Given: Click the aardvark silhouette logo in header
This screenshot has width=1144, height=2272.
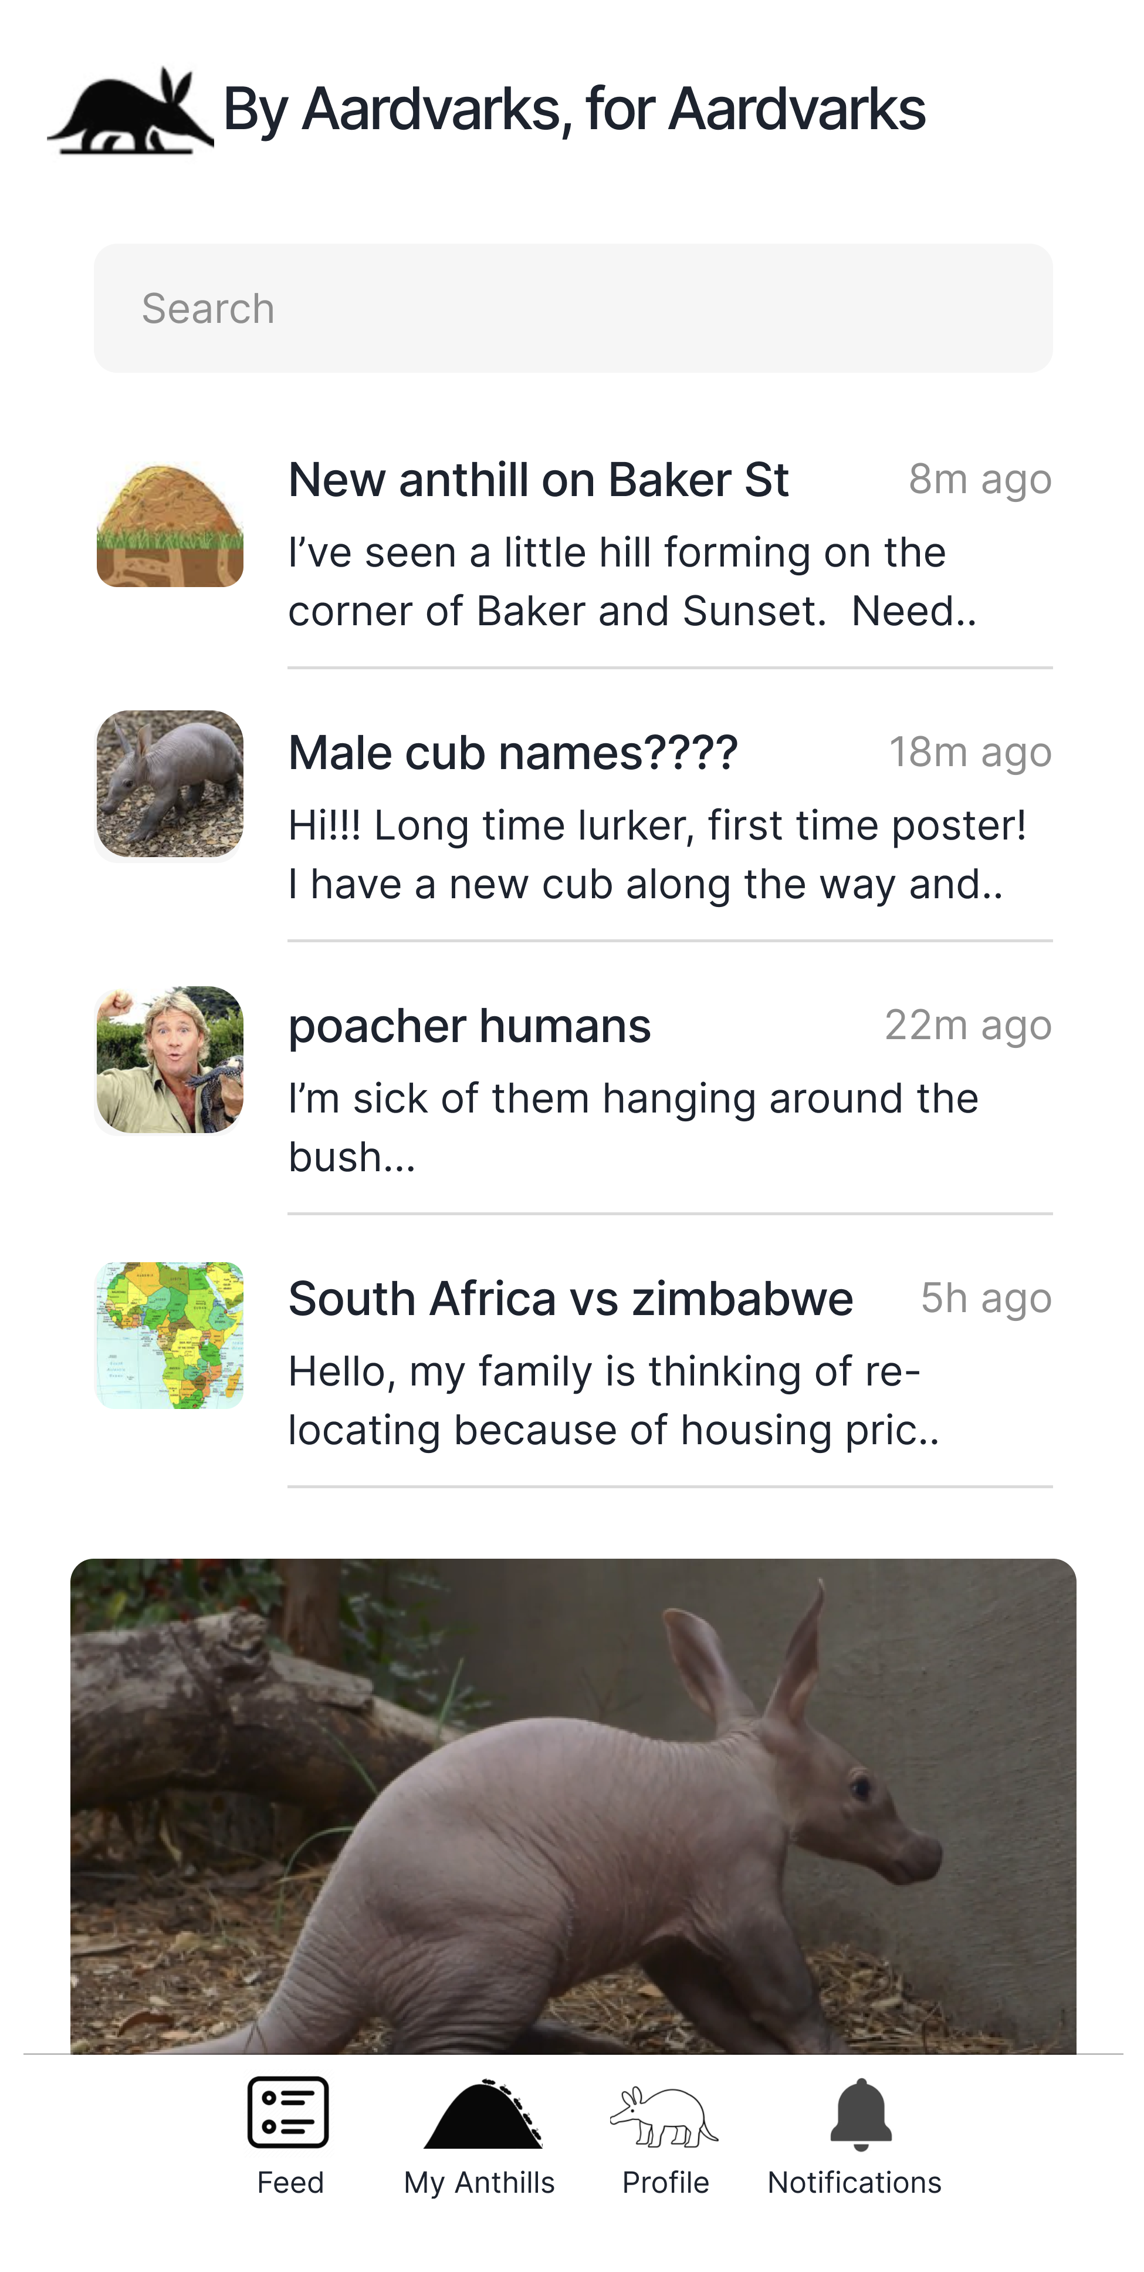Looking at the screenshot, I should pos(130,111).
